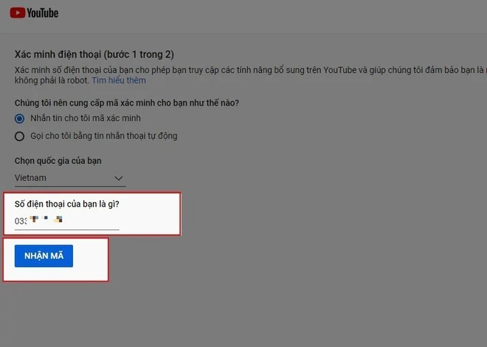Image resolution: width=487 pixels, height=347 pixels.
Task: Click the NHẬN MÃ button
Action: (x=44, y=256)
